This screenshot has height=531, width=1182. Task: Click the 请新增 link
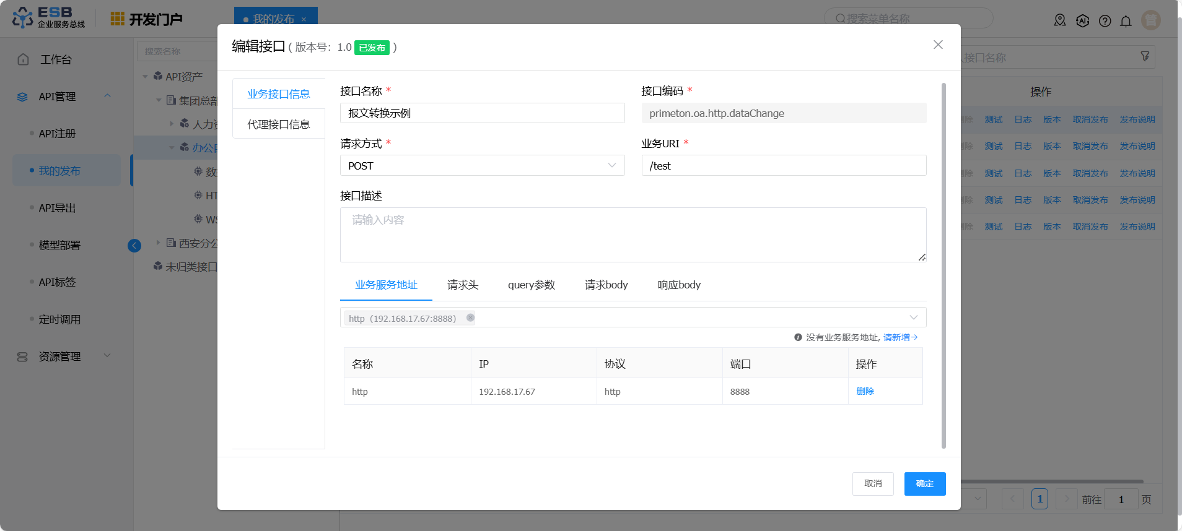[x=900, y=337]
